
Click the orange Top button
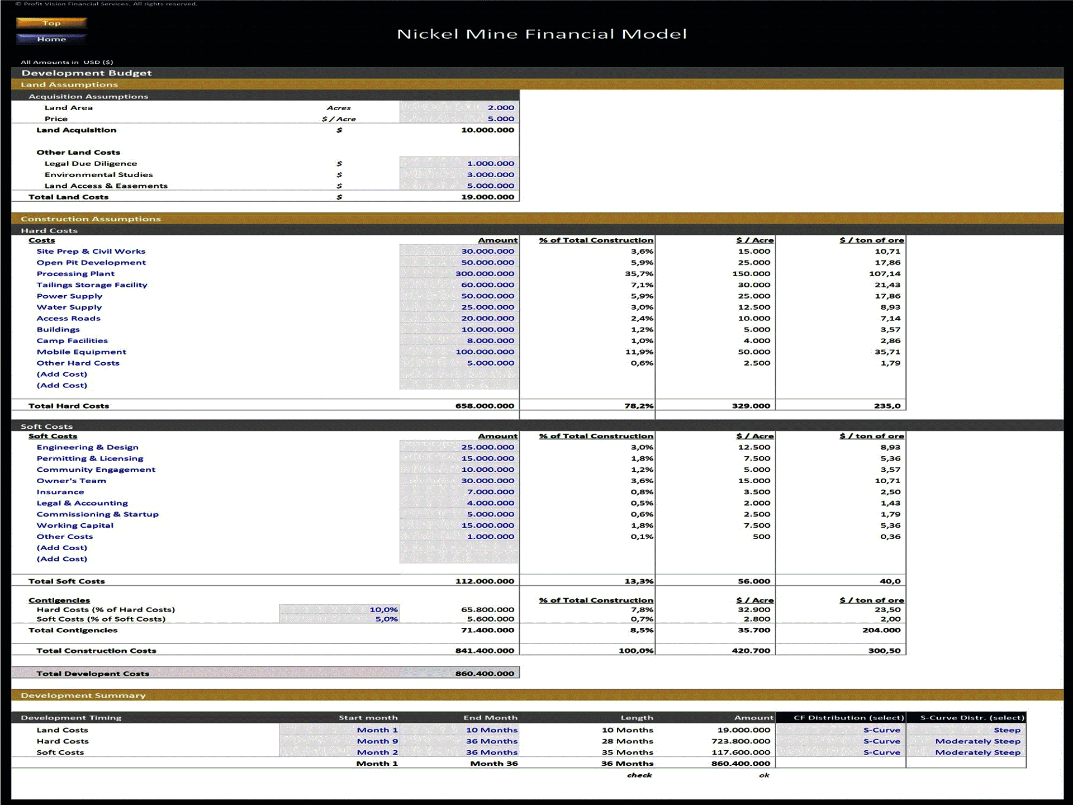(x=51, y=23)
